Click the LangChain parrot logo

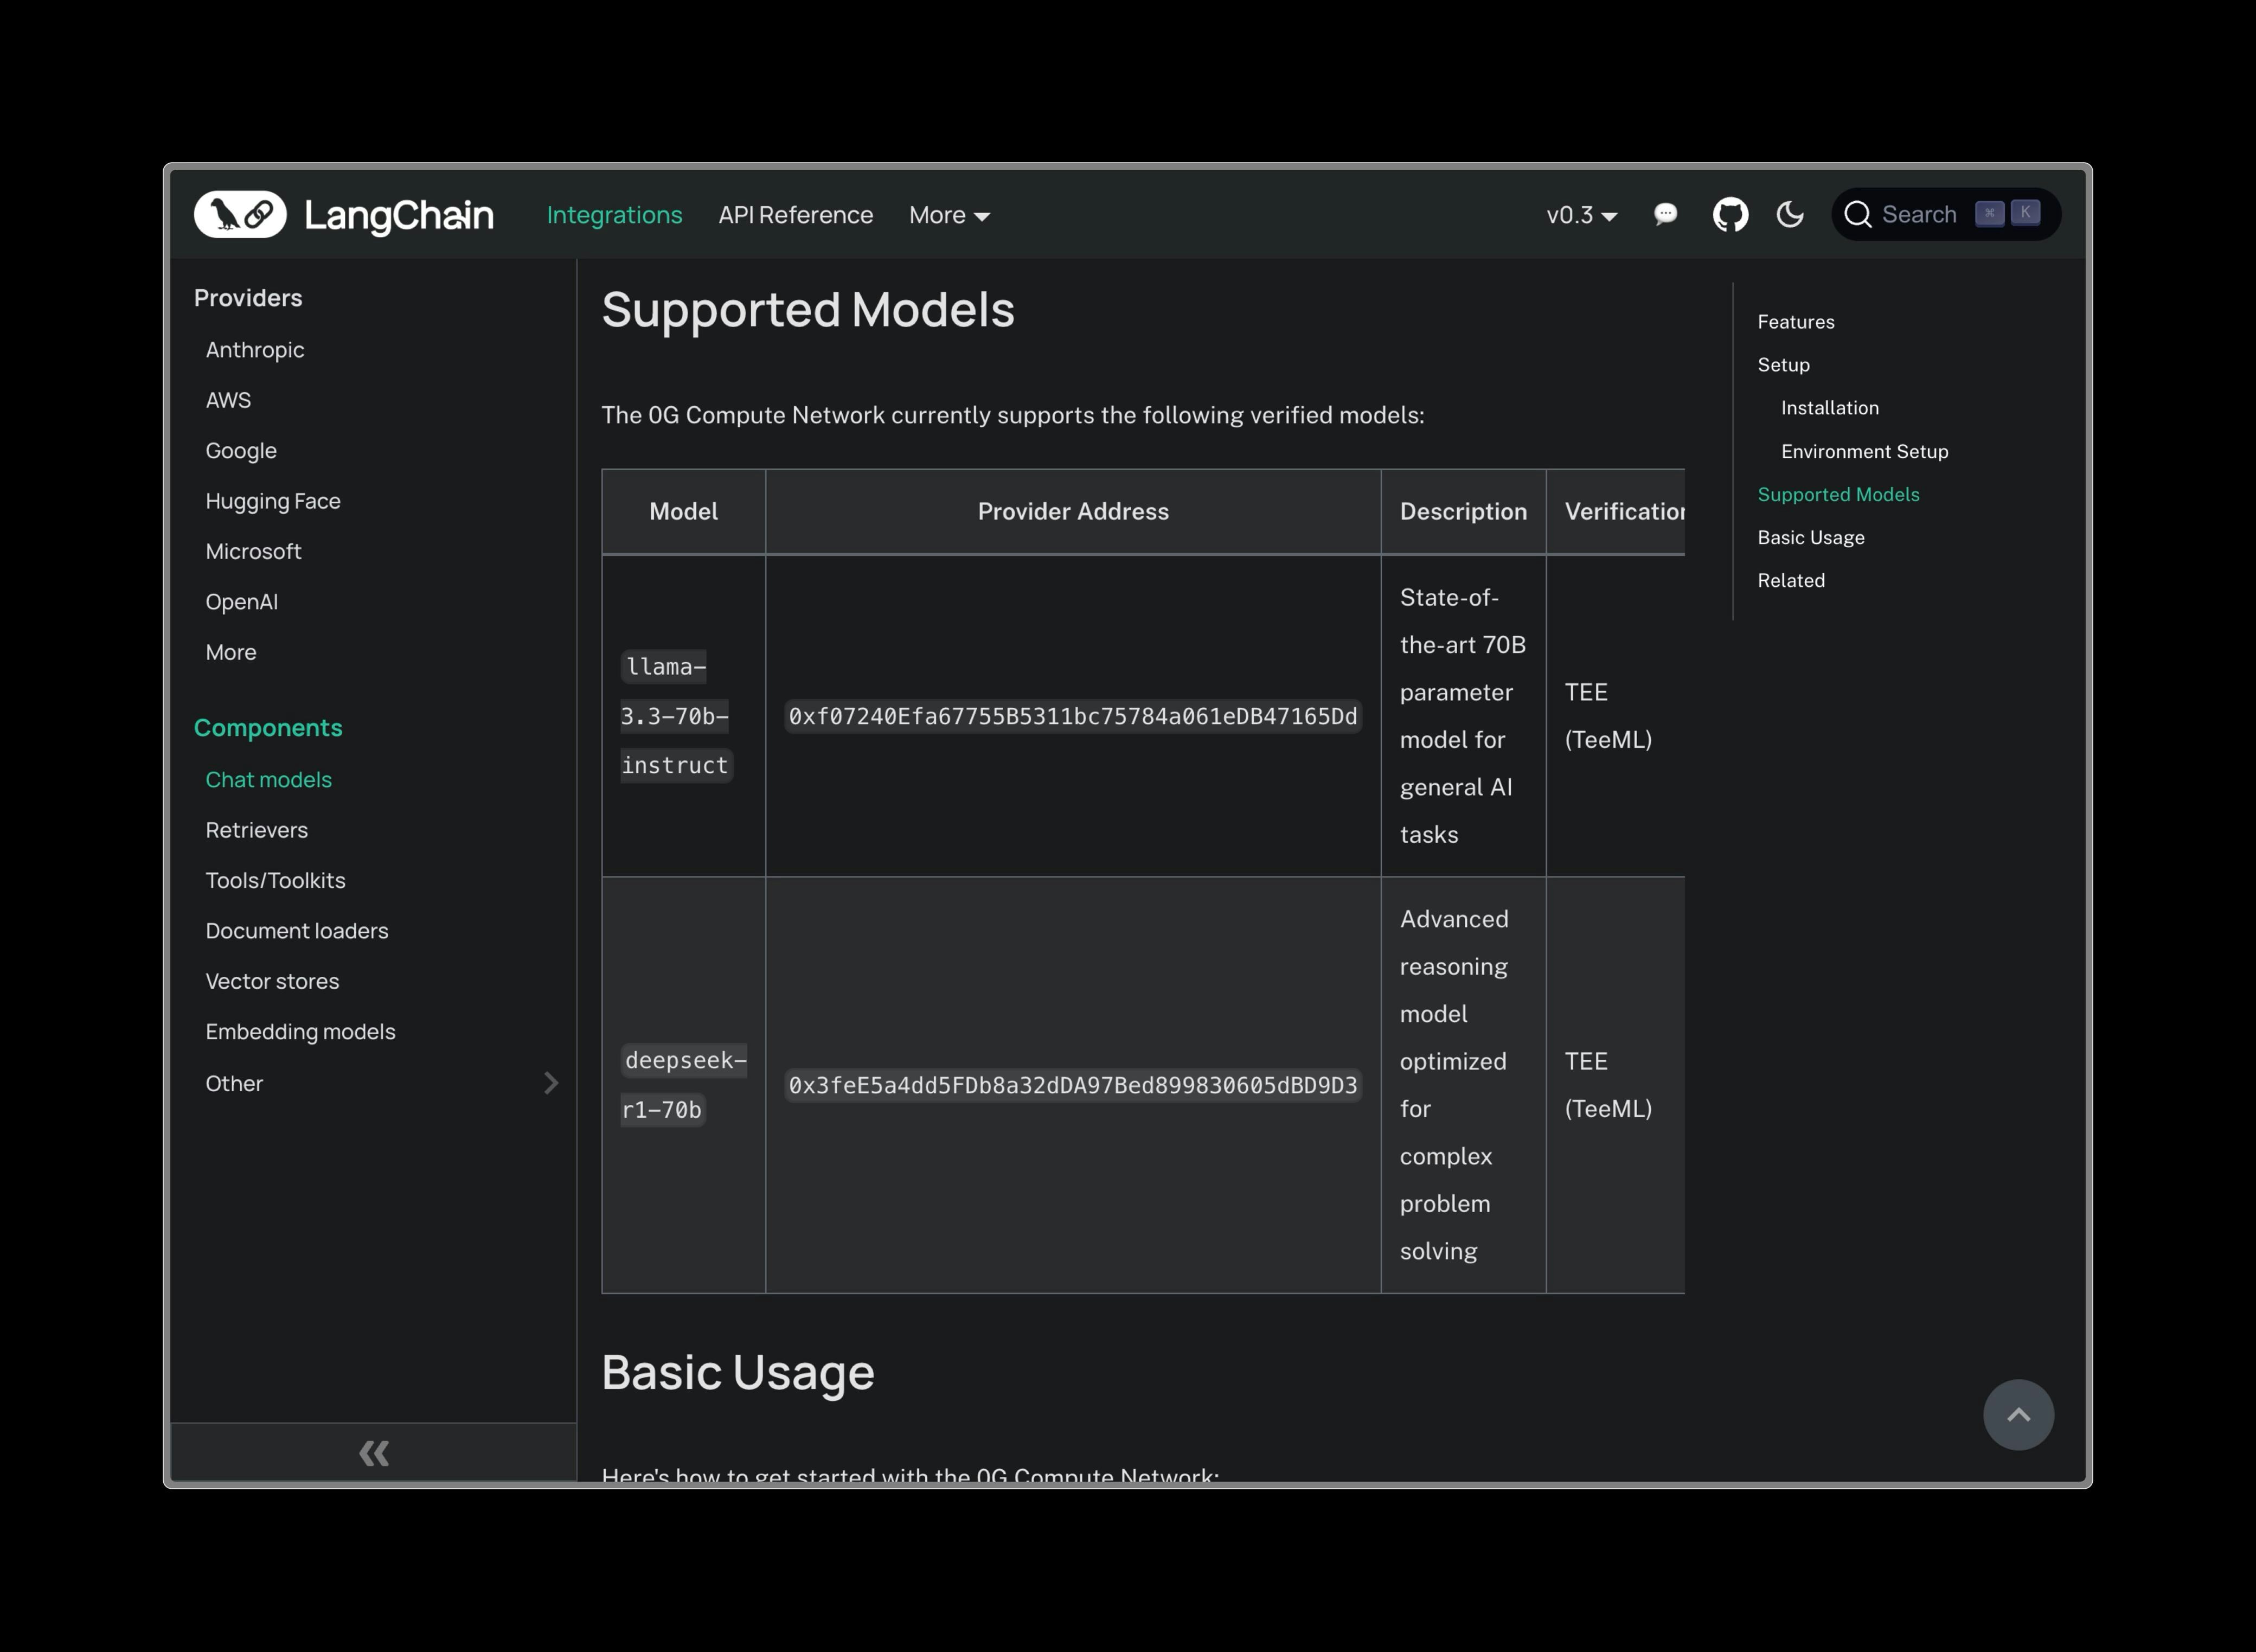(x=240, y=214)
